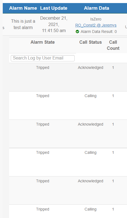Select the Call Status log column header
The width and height of the screenshot is (127, 218).
pyautogui.click(x=91, y=42)
